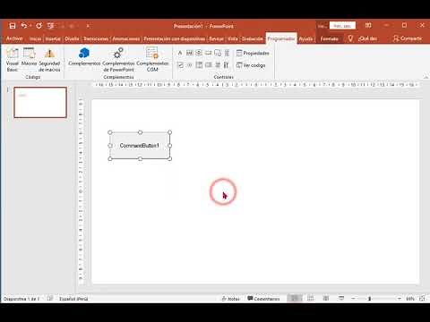Switch to the Grabación tab

pyautogui.click(x=253, y=38)
